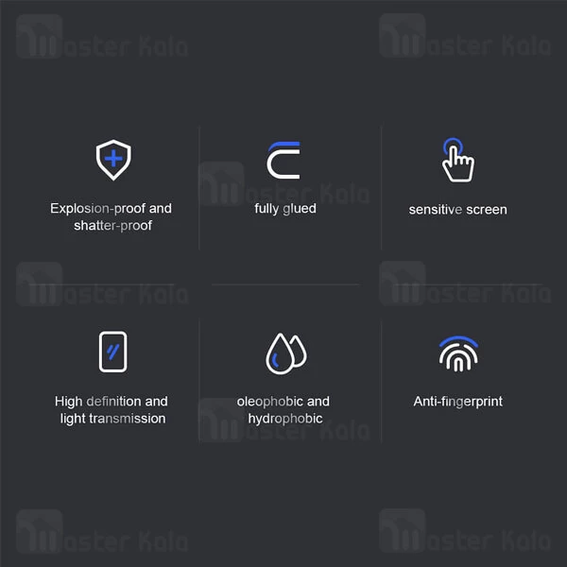Click the Master Kala watermark at bottom right
The height and width of the screenshot is (567, 567).
coord(465,531)
